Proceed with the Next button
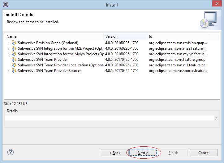 pos(143,153)
